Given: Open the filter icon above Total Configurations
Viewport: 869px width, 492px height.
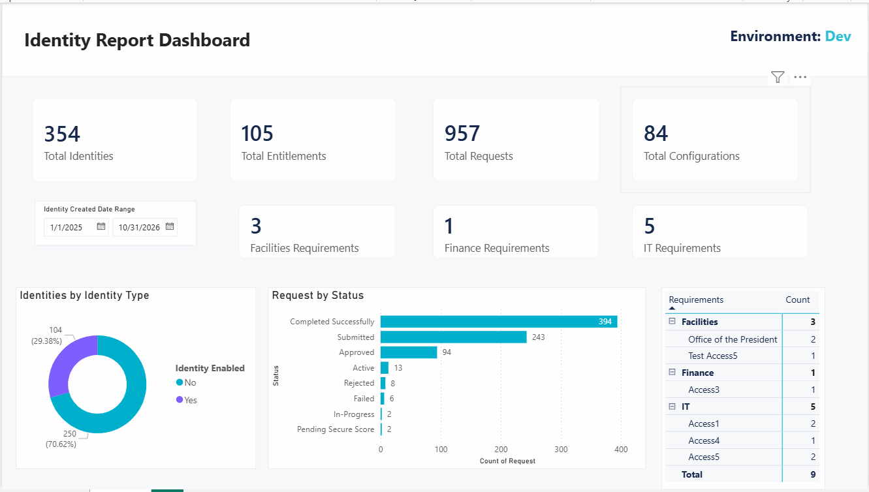Looking at the screenshot, I should pyautogui.click(x=777, y=78).
